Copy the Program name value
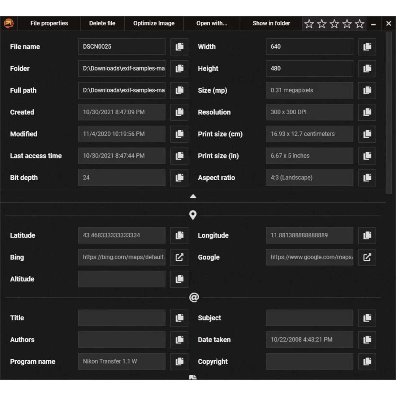Image resolution: width=396 pixels, height=396 pixels. coord(179,361)
